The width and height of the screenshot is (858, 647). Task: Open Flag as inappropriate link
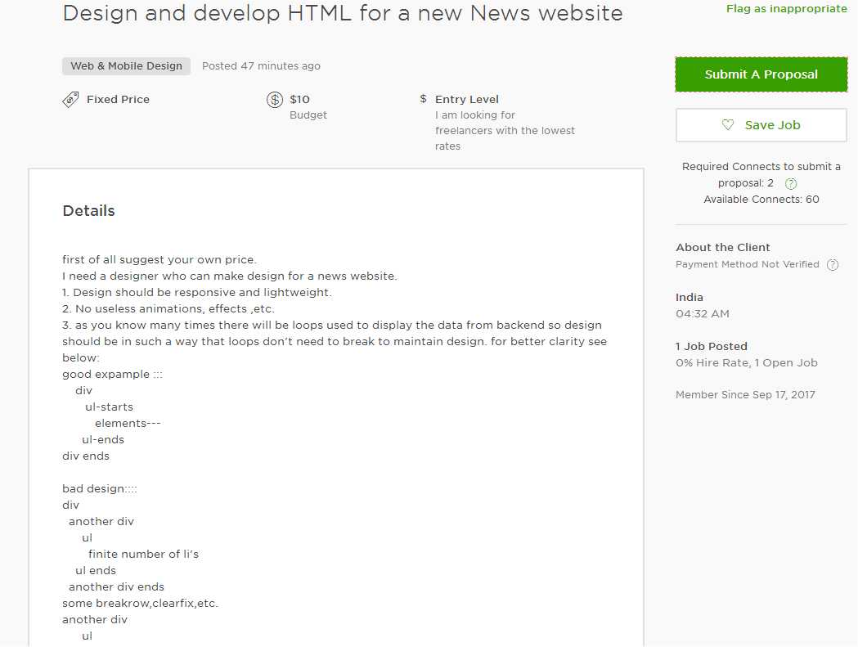pos(786,8)
